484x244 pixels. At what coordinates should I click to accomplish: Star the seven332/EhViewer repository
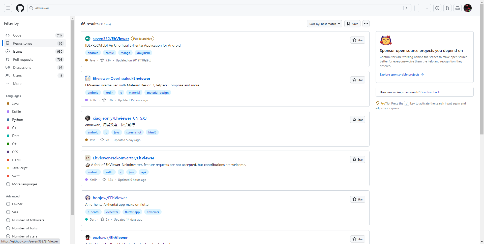tap(357, 40)
